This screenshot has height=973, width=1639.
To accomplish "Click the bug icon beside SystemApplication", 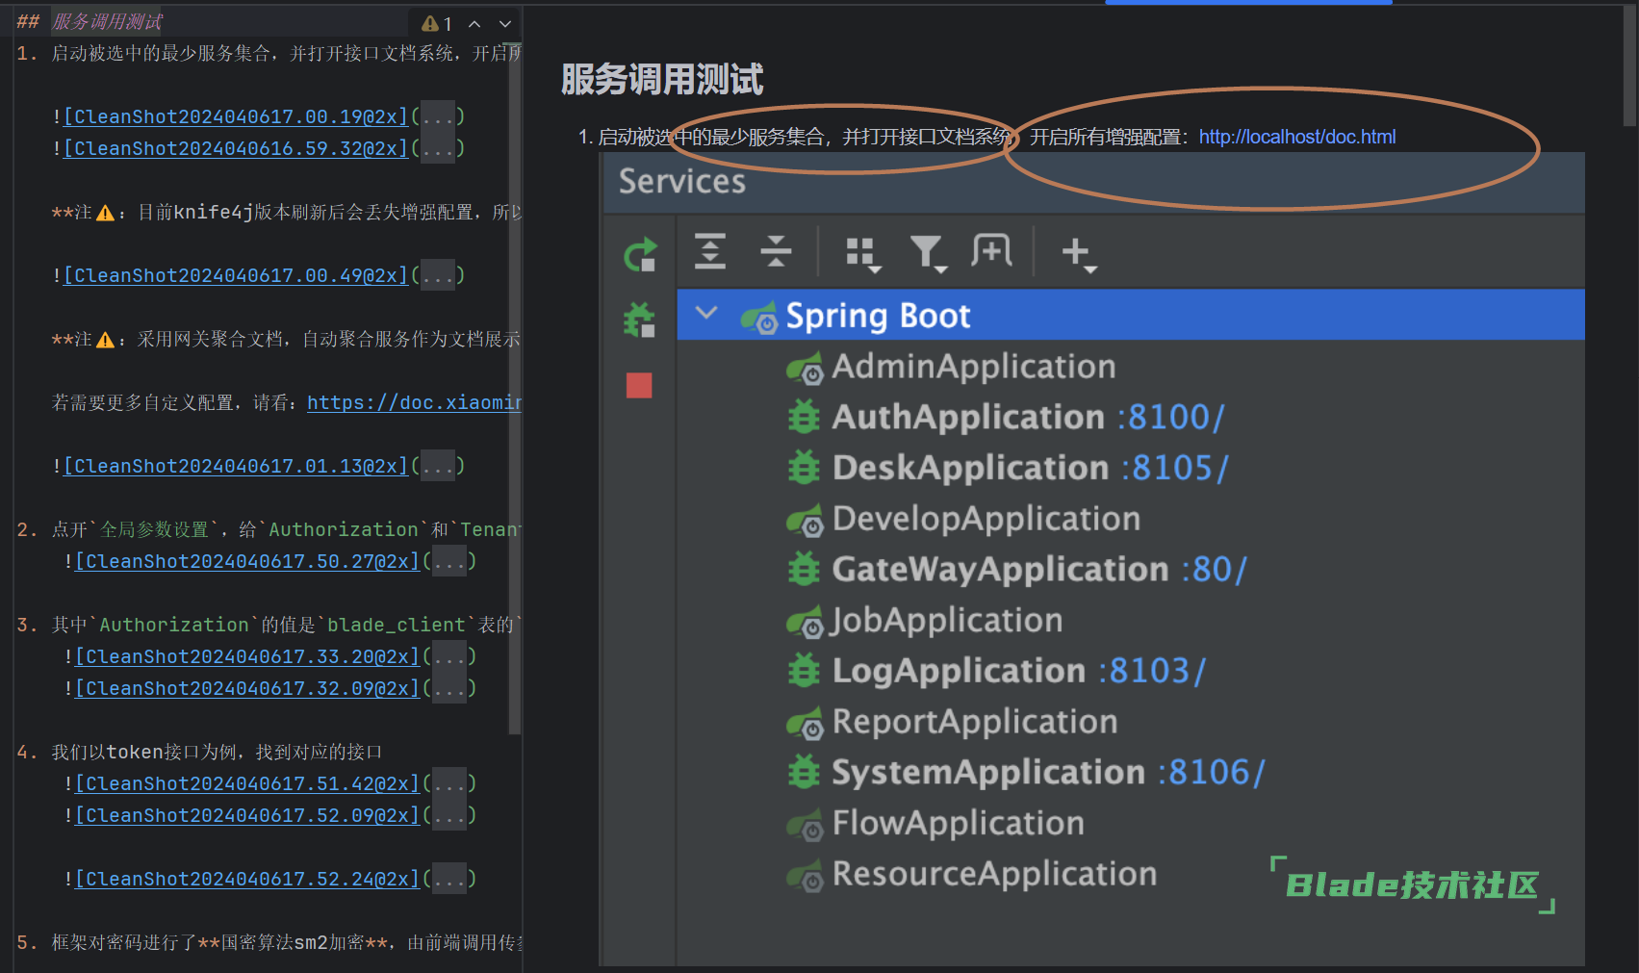I will pos(804,773).
